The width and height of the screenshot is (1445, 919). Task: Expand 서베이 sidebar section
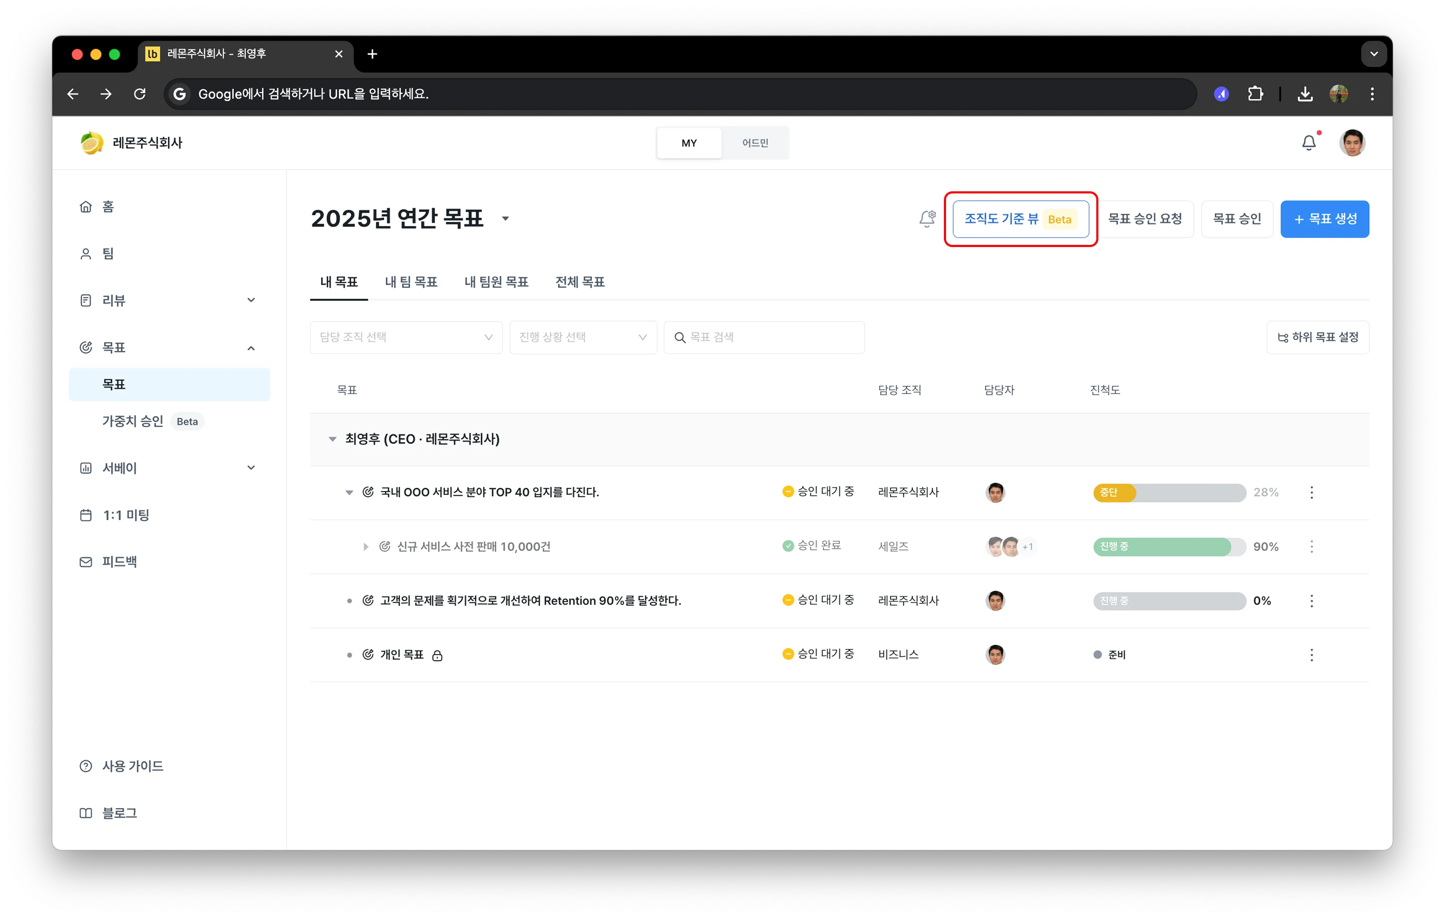point(251,468)
